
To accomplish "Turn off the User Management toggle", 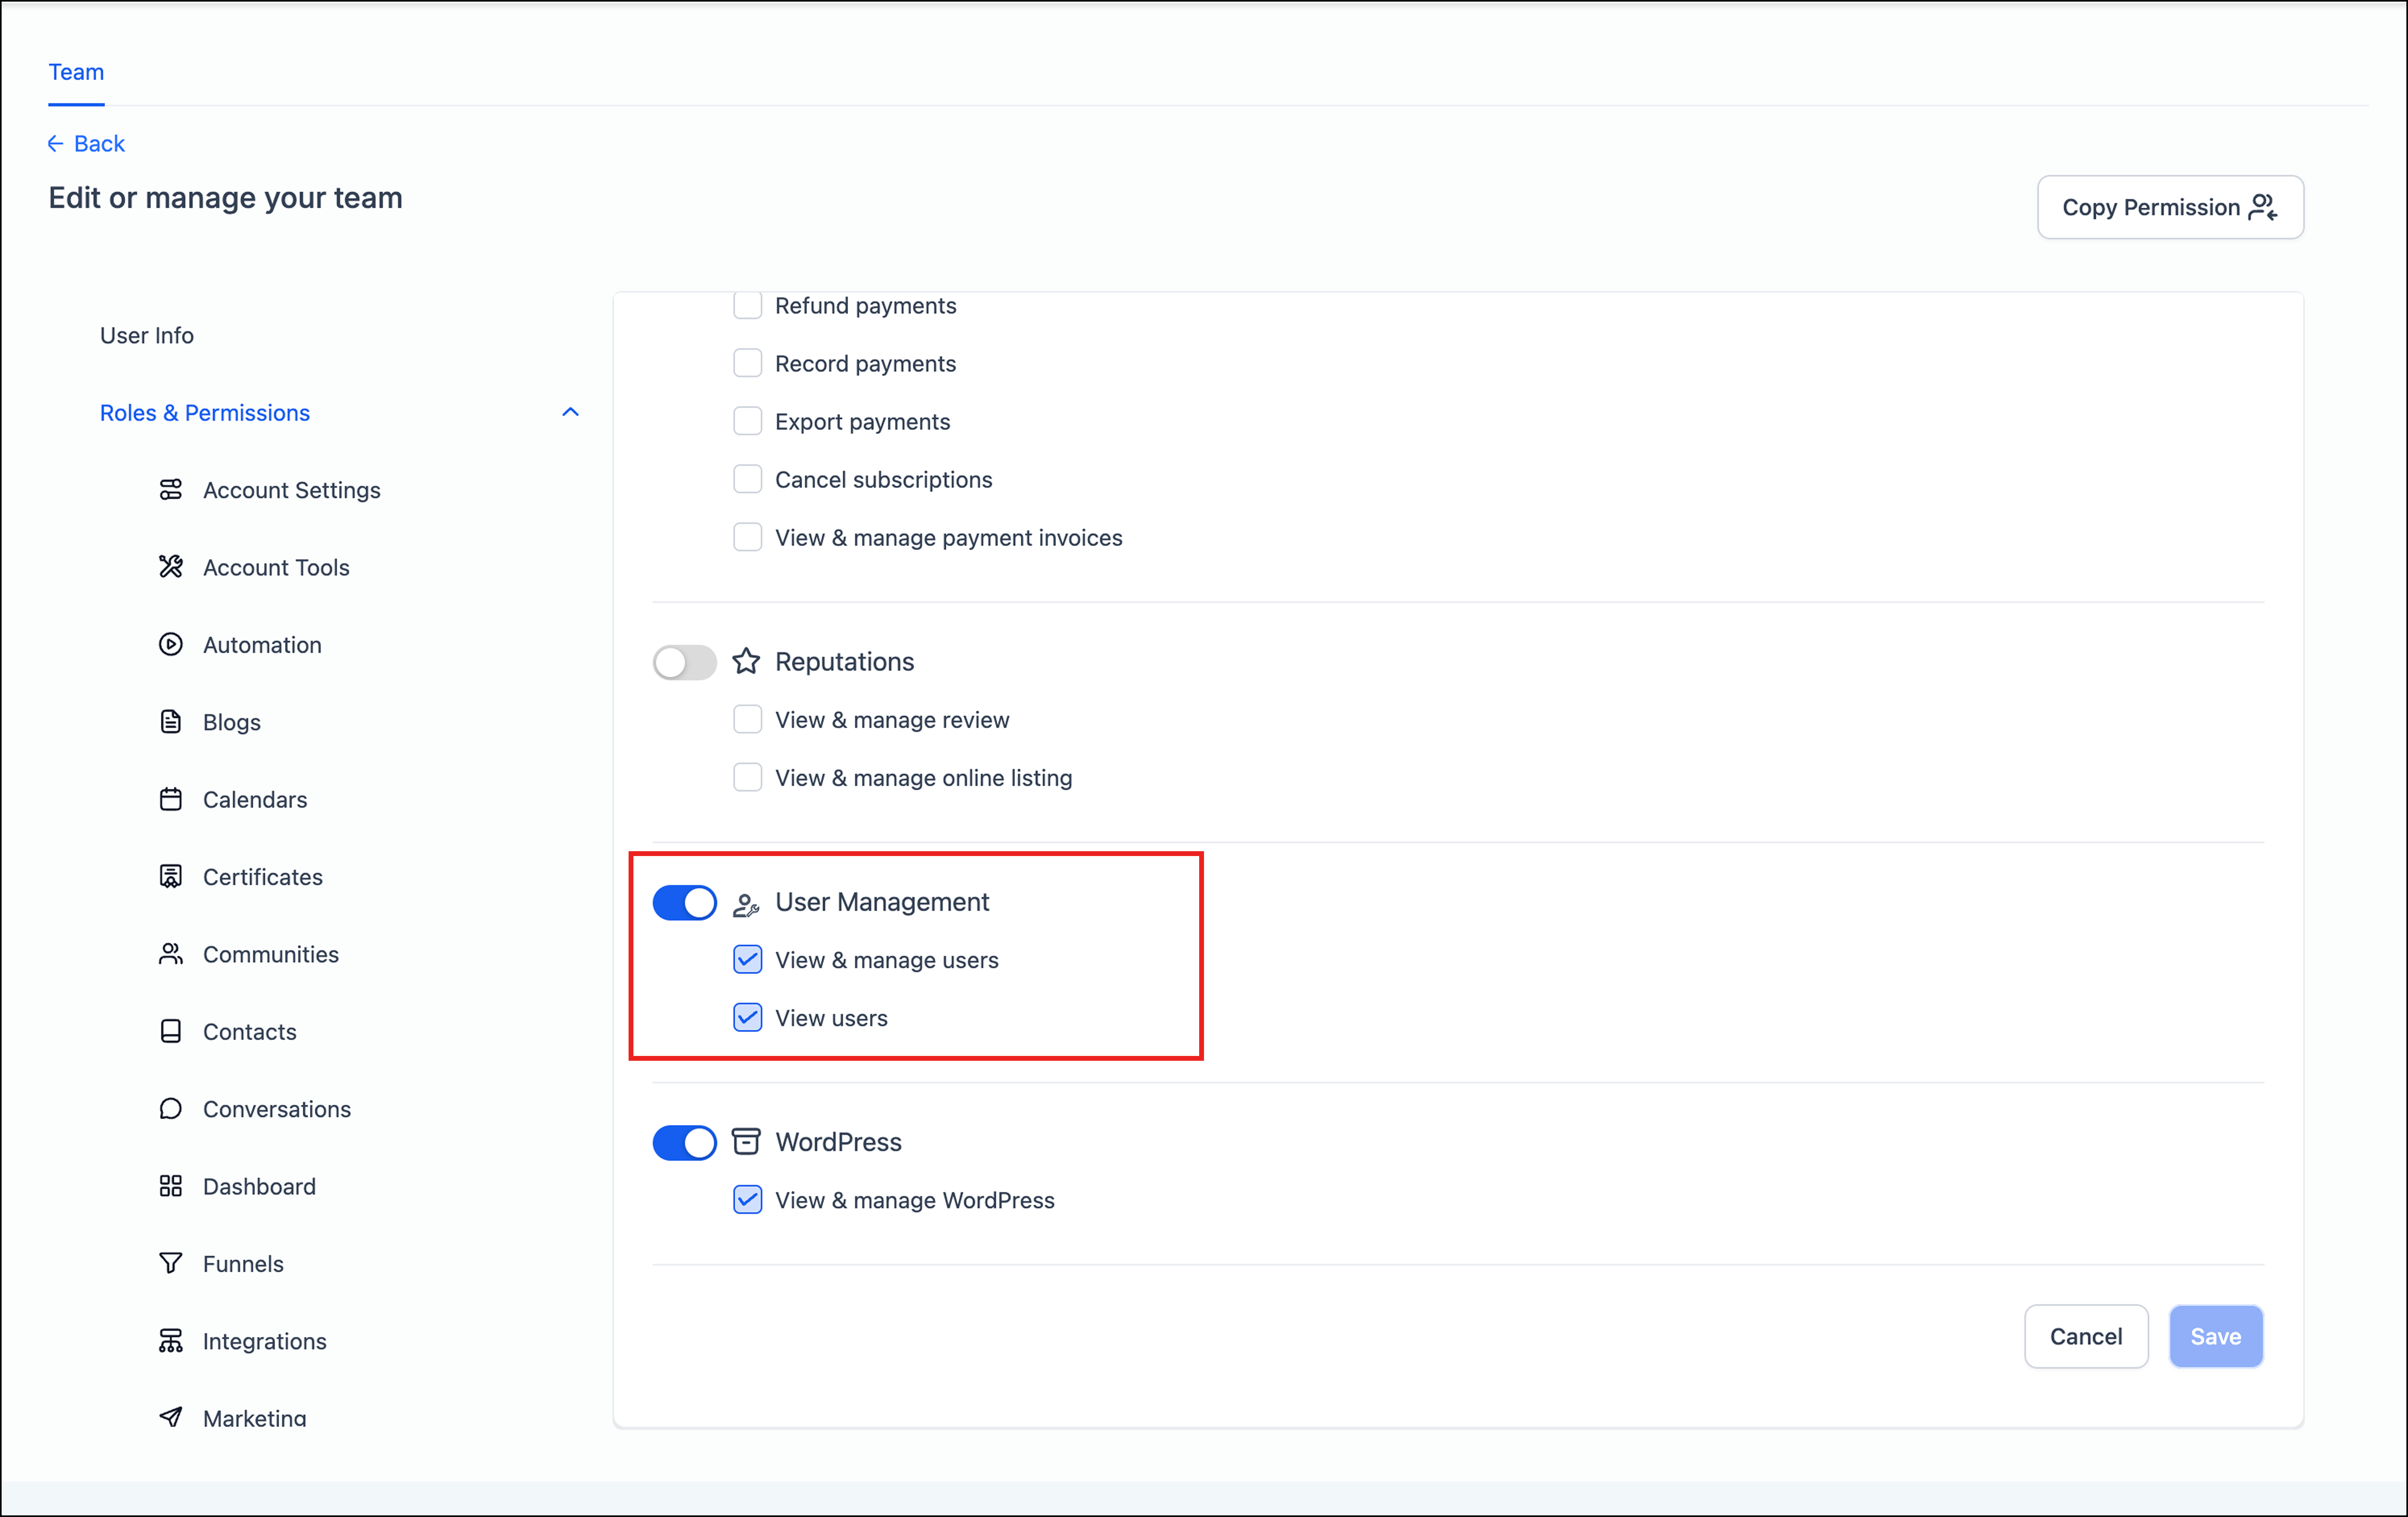I will pyautogui.click(x=685, y=902).
